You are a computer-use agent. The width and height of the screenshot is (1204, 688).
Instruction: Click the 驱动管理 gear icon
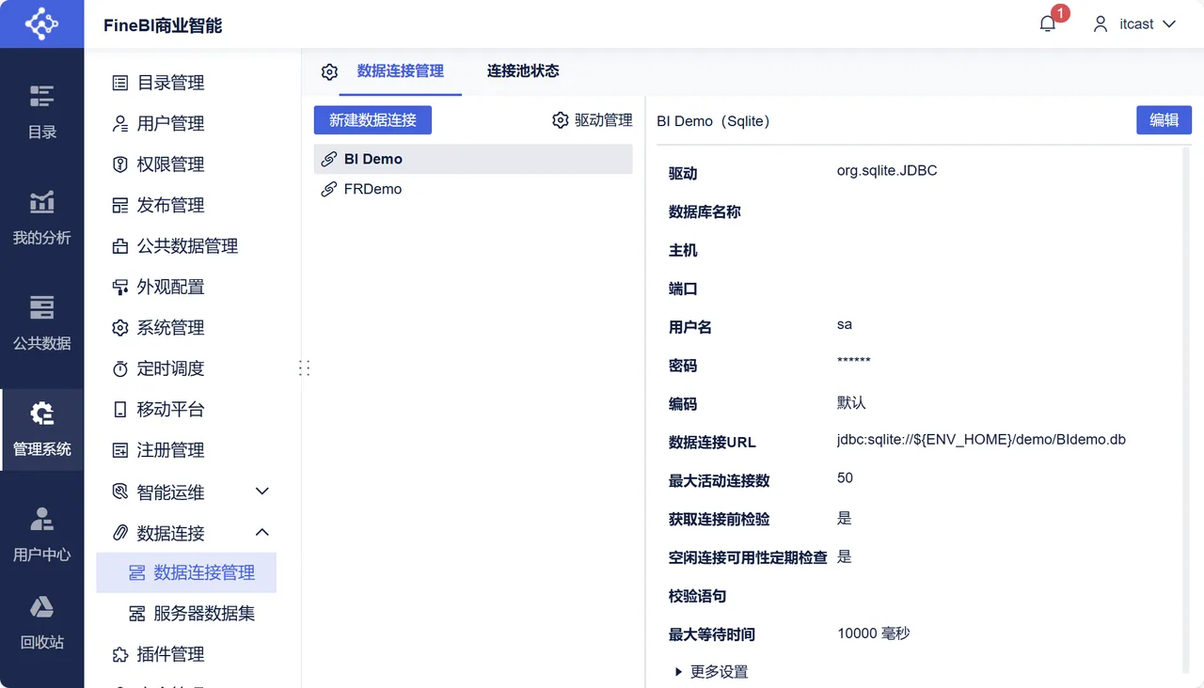coord(561,120)
